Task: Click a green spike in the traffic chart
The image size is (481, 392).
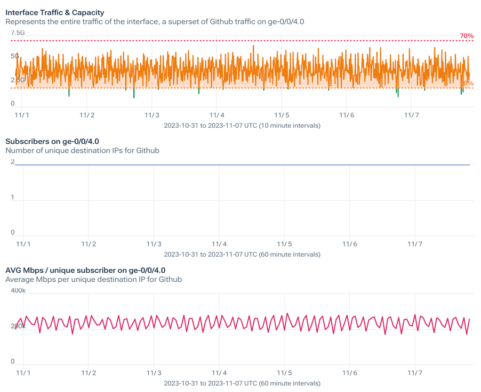Action: (x=133, y=93)
